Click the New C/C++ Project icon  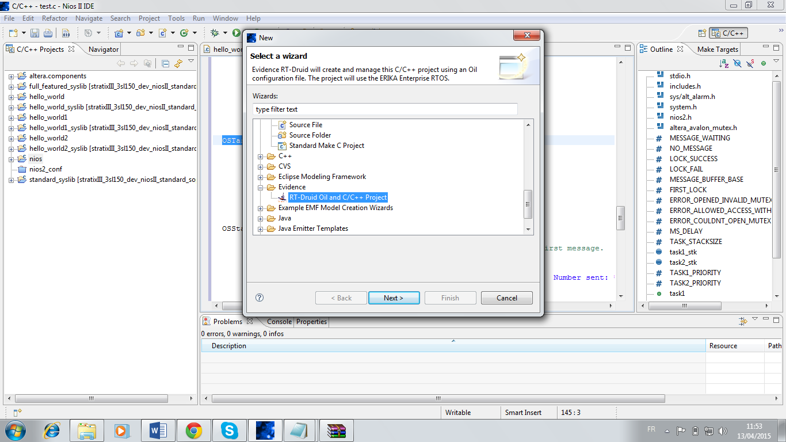coord(119,33)
